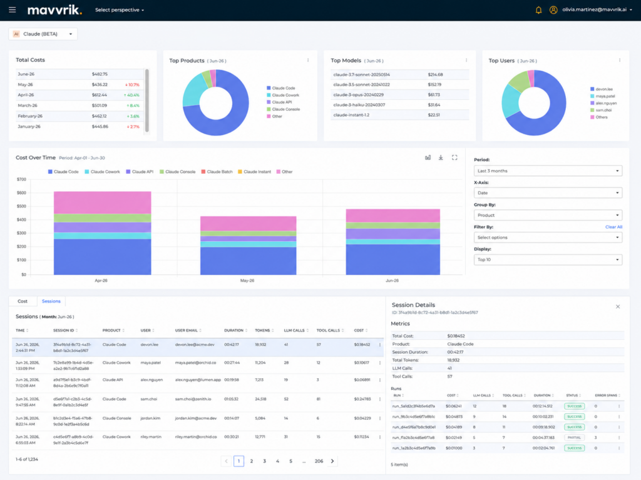Select claude-3-opus-20240229 row in Top Models
Viewport: 641px width, 480px height.
coord(399,95)
